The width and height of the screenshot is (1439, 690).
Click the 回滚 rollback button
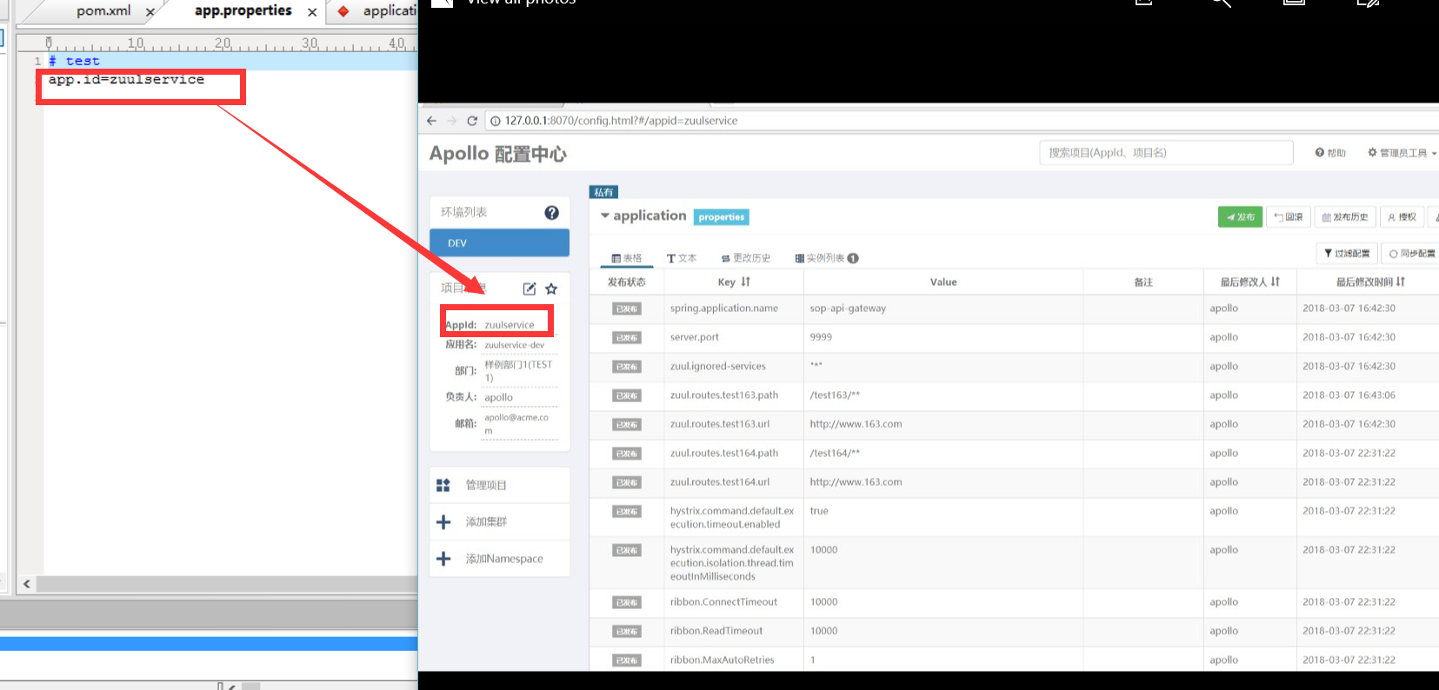(1289, 217)
